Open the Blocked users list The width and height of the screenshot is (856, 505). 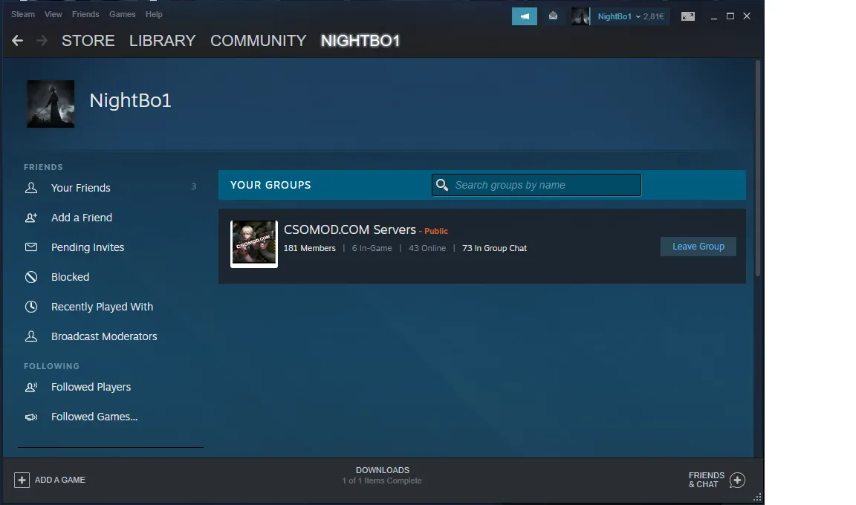(x=70, y=277)
